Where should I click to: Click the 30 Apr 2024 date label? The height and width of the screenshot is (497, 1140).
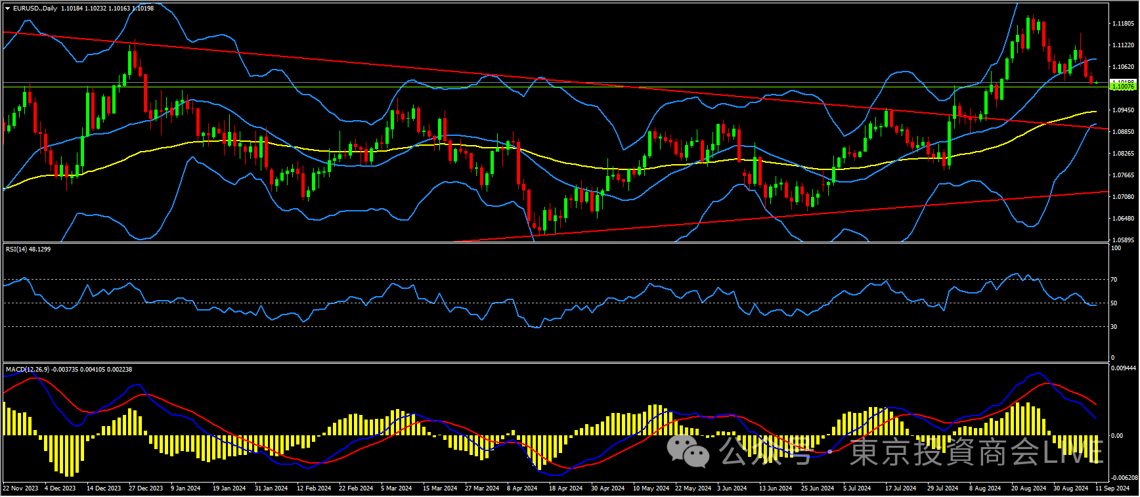(608, 488)
